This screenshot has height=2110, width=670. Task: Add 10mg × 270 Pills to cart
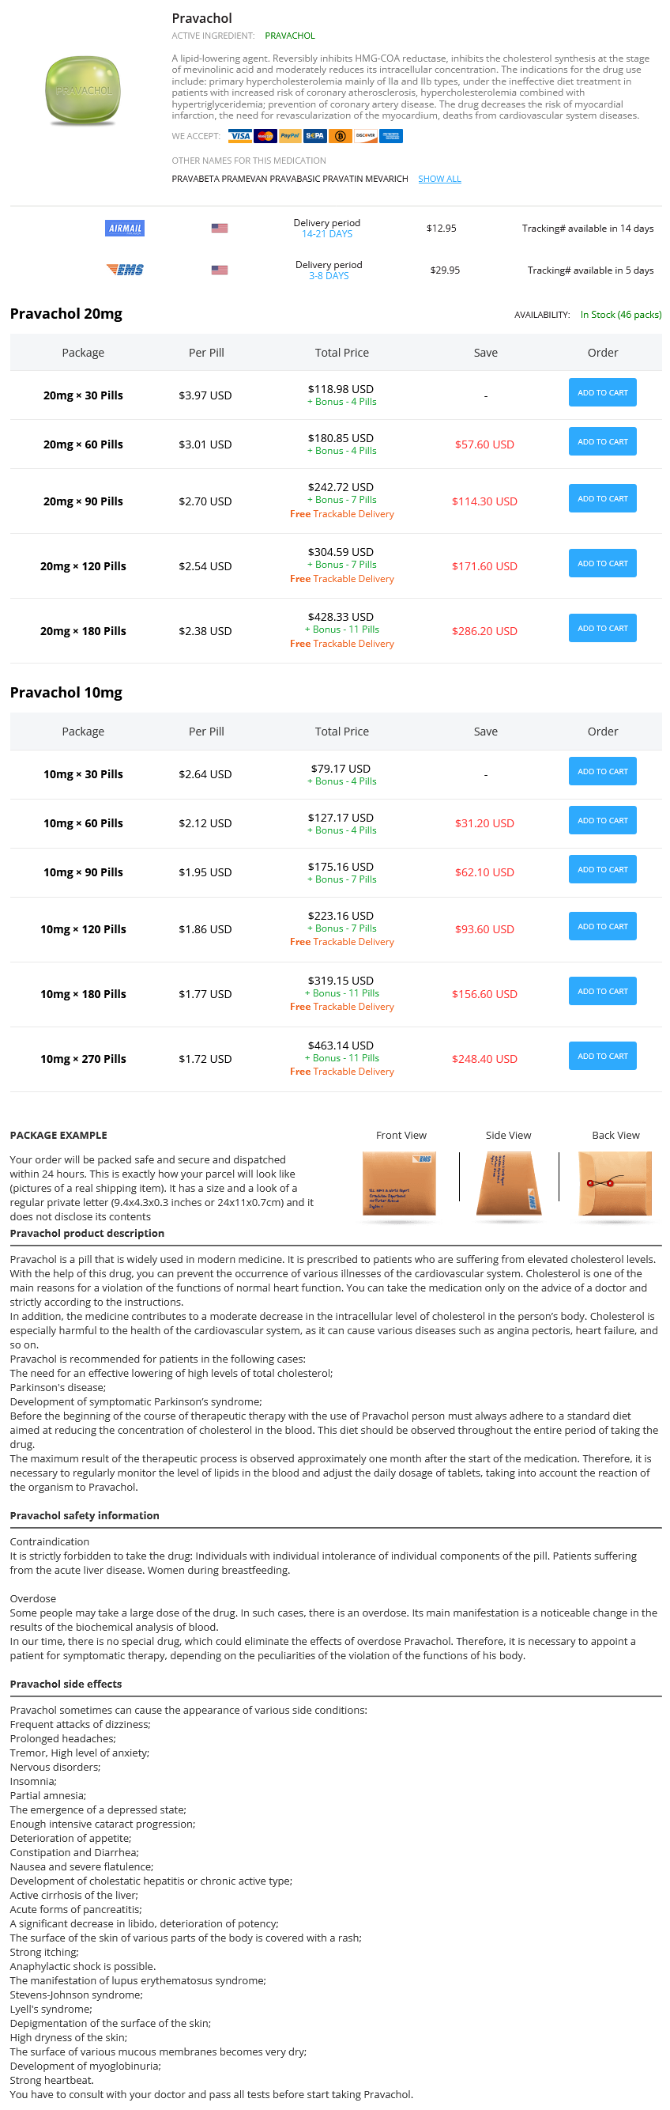coord(602,1056)
